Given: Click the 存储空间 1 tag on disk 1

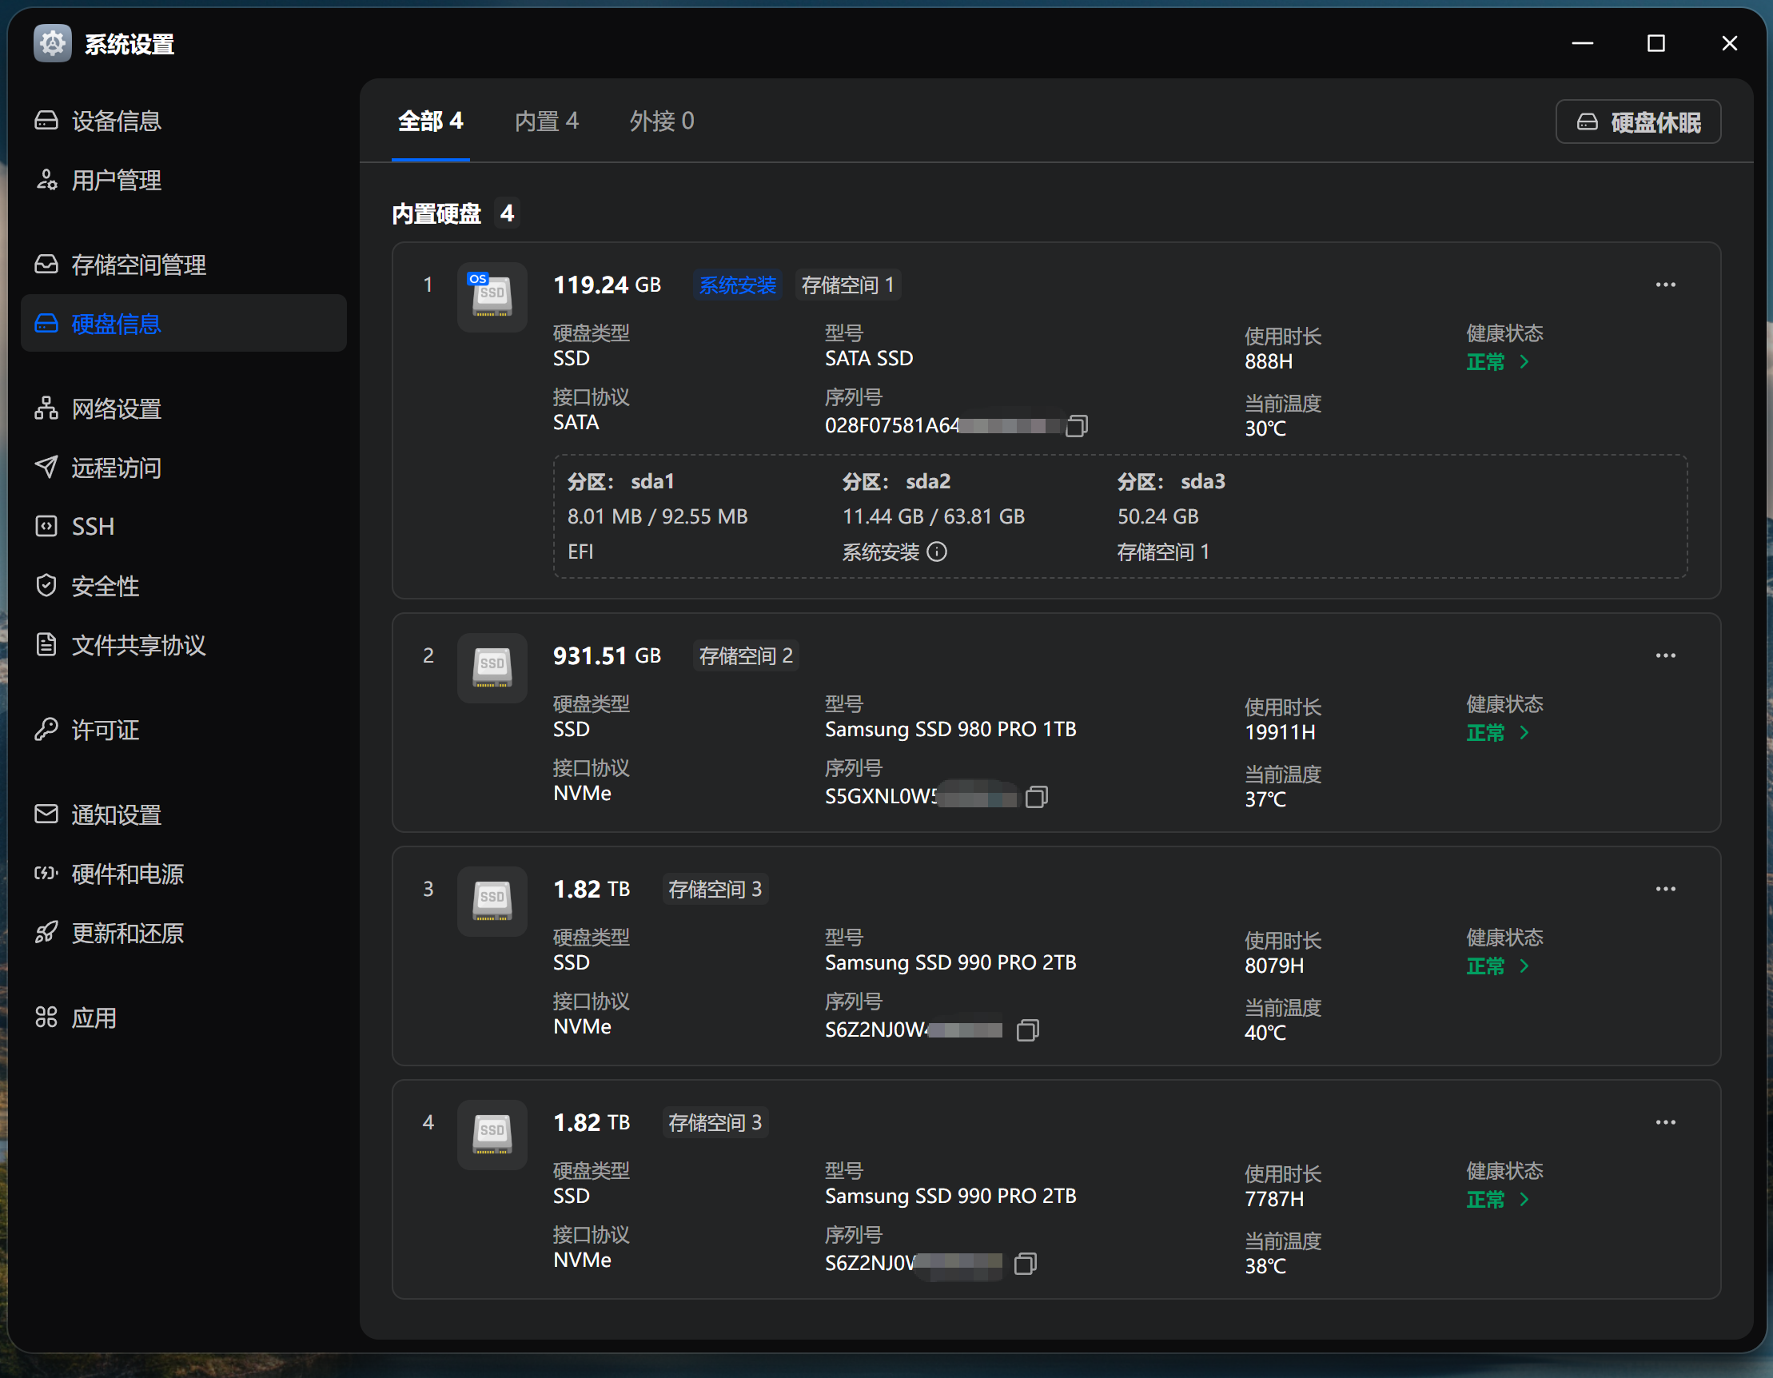Looking at the screenshot, I should tap(847, 285).
